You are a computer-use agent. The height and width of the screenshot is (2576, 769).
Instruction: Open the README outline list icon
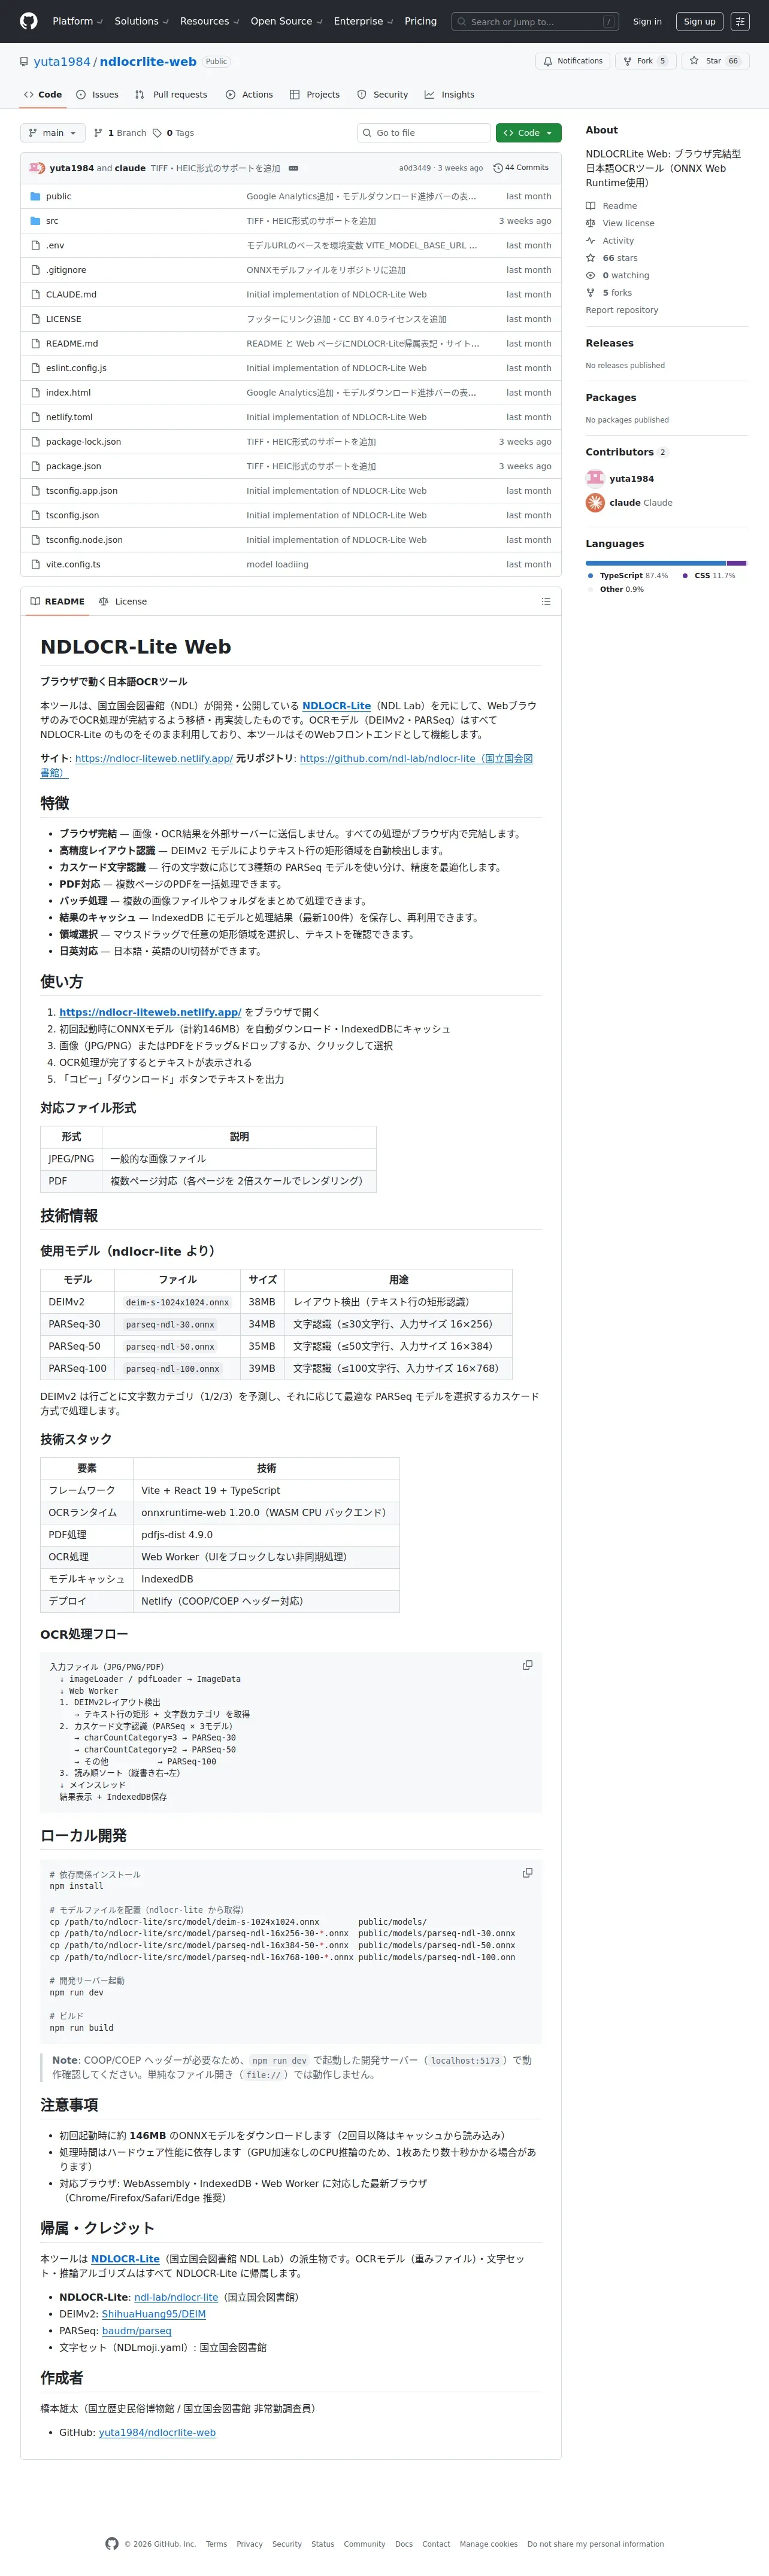click(x=546, y=601)
